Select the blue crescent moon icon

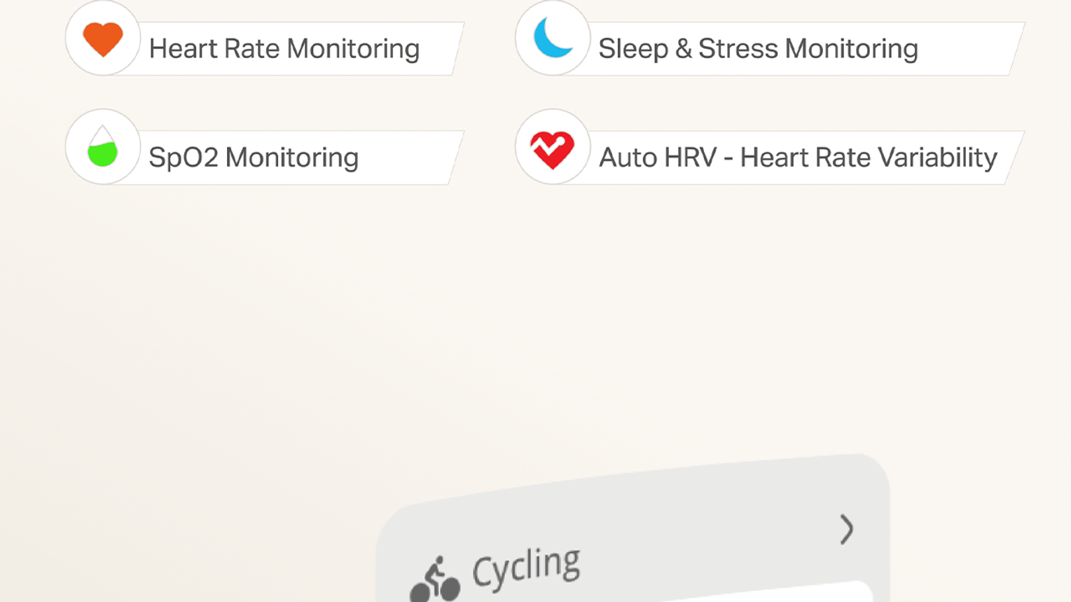553,38
